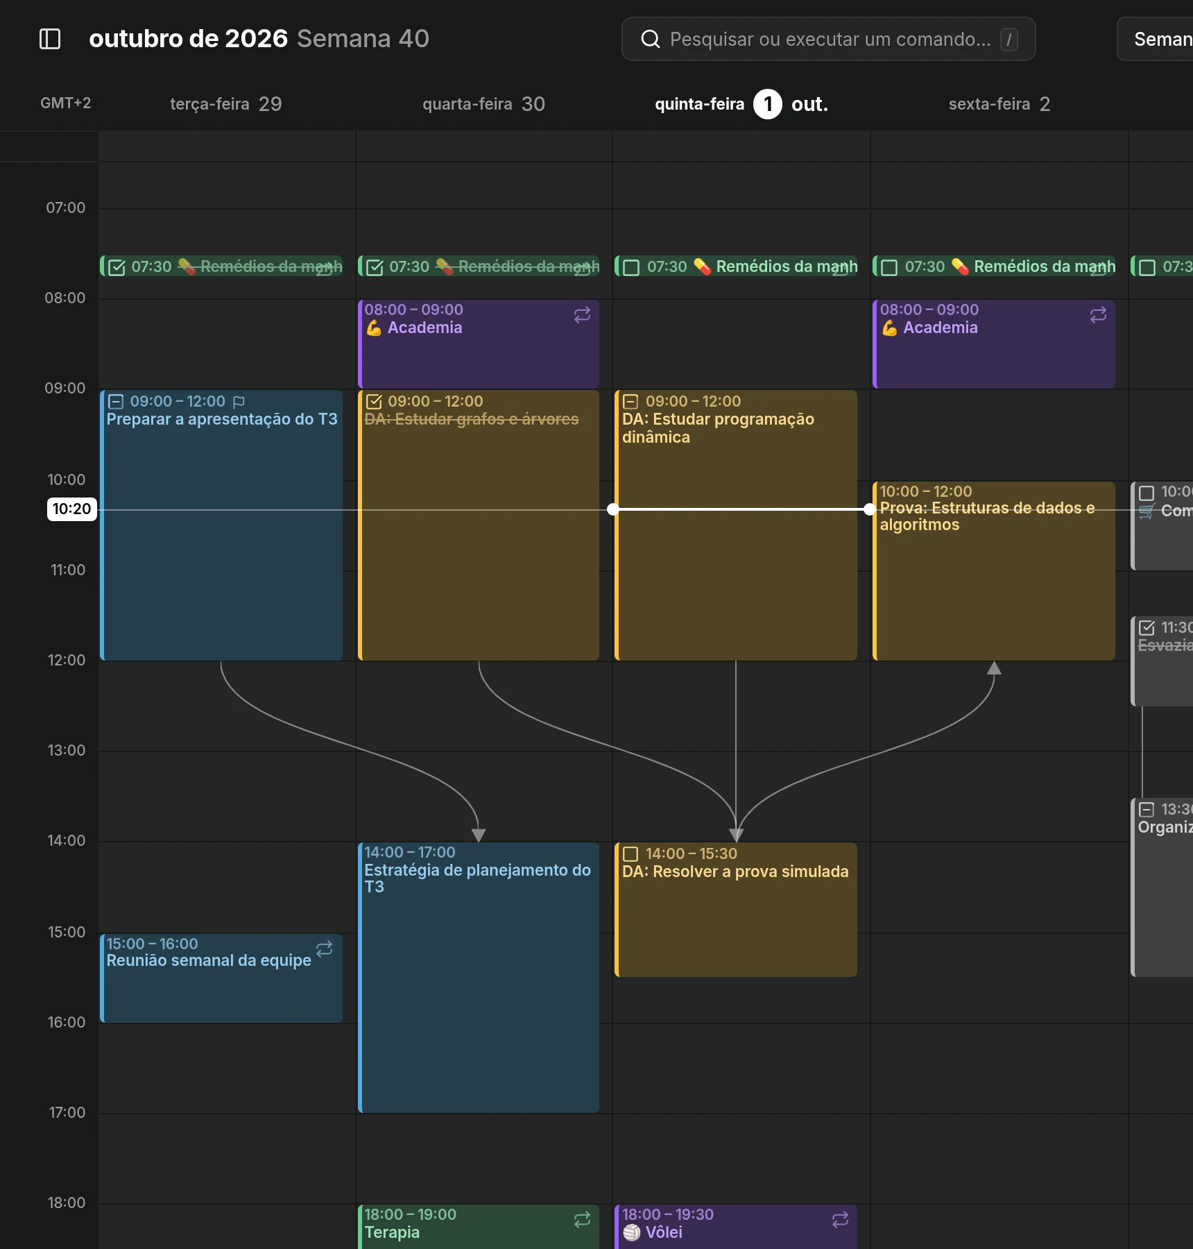
Task: Toggle checkbox for DA: Estudar programação dinâmica
Action: click(x=630, y=402)
